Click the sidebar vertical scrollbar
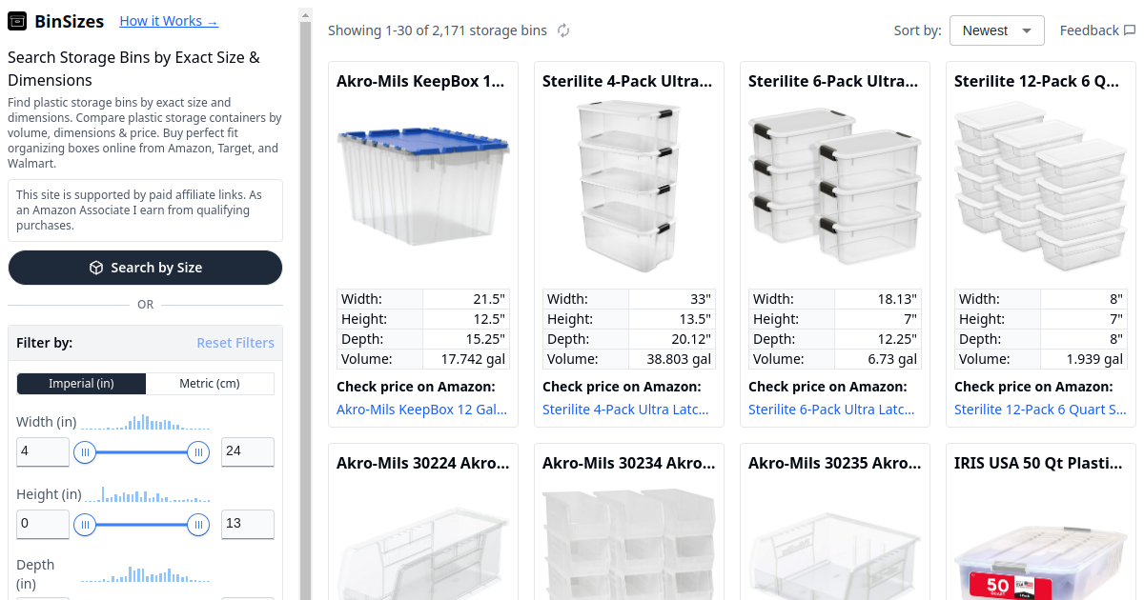Screen dimensions: 1144x600 pyautogui.click(x=305, y=286)
